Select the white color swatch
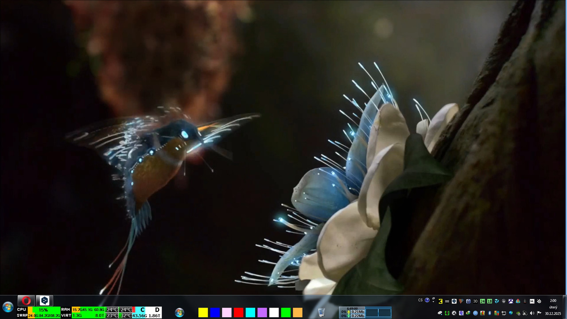The height and width of the screenshot is (319, 567). [x=274, y=312]
